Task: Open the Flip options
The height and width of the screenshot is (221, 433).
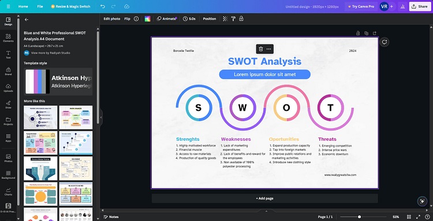Action: (127, 19)
